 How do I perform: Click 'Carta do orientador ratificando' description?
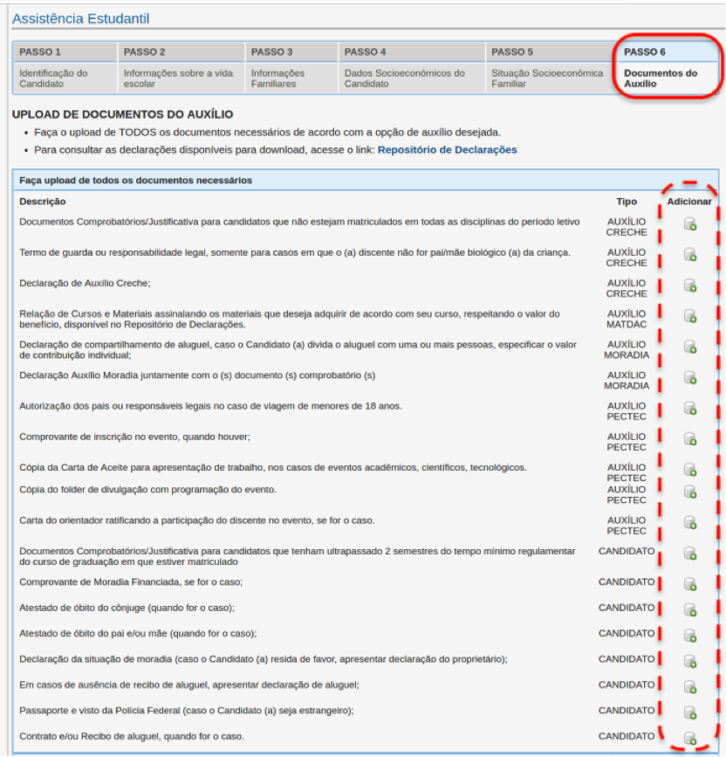click(197, 520)
